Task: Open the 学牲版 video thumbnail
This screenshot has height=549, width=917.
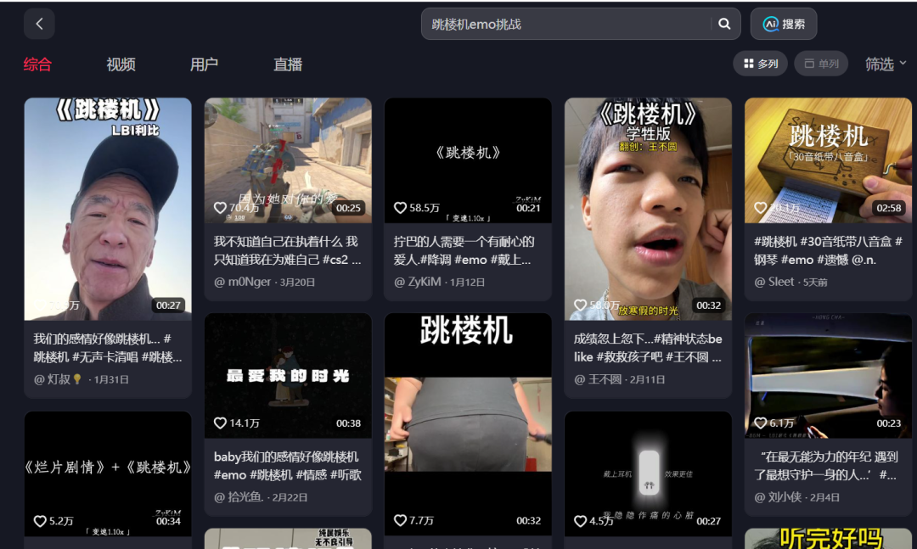Action: pyautogui.click(x=648, y=209)
